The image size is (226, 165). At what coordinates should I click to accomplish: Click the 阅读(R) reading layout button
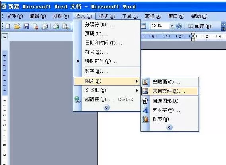click(x=199, y=26)
